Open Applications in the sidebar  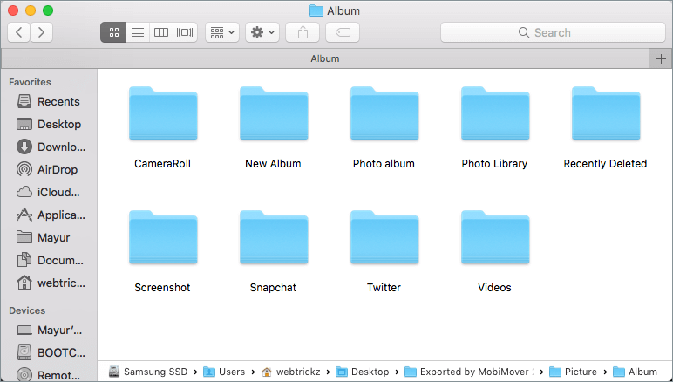(51, 215)
